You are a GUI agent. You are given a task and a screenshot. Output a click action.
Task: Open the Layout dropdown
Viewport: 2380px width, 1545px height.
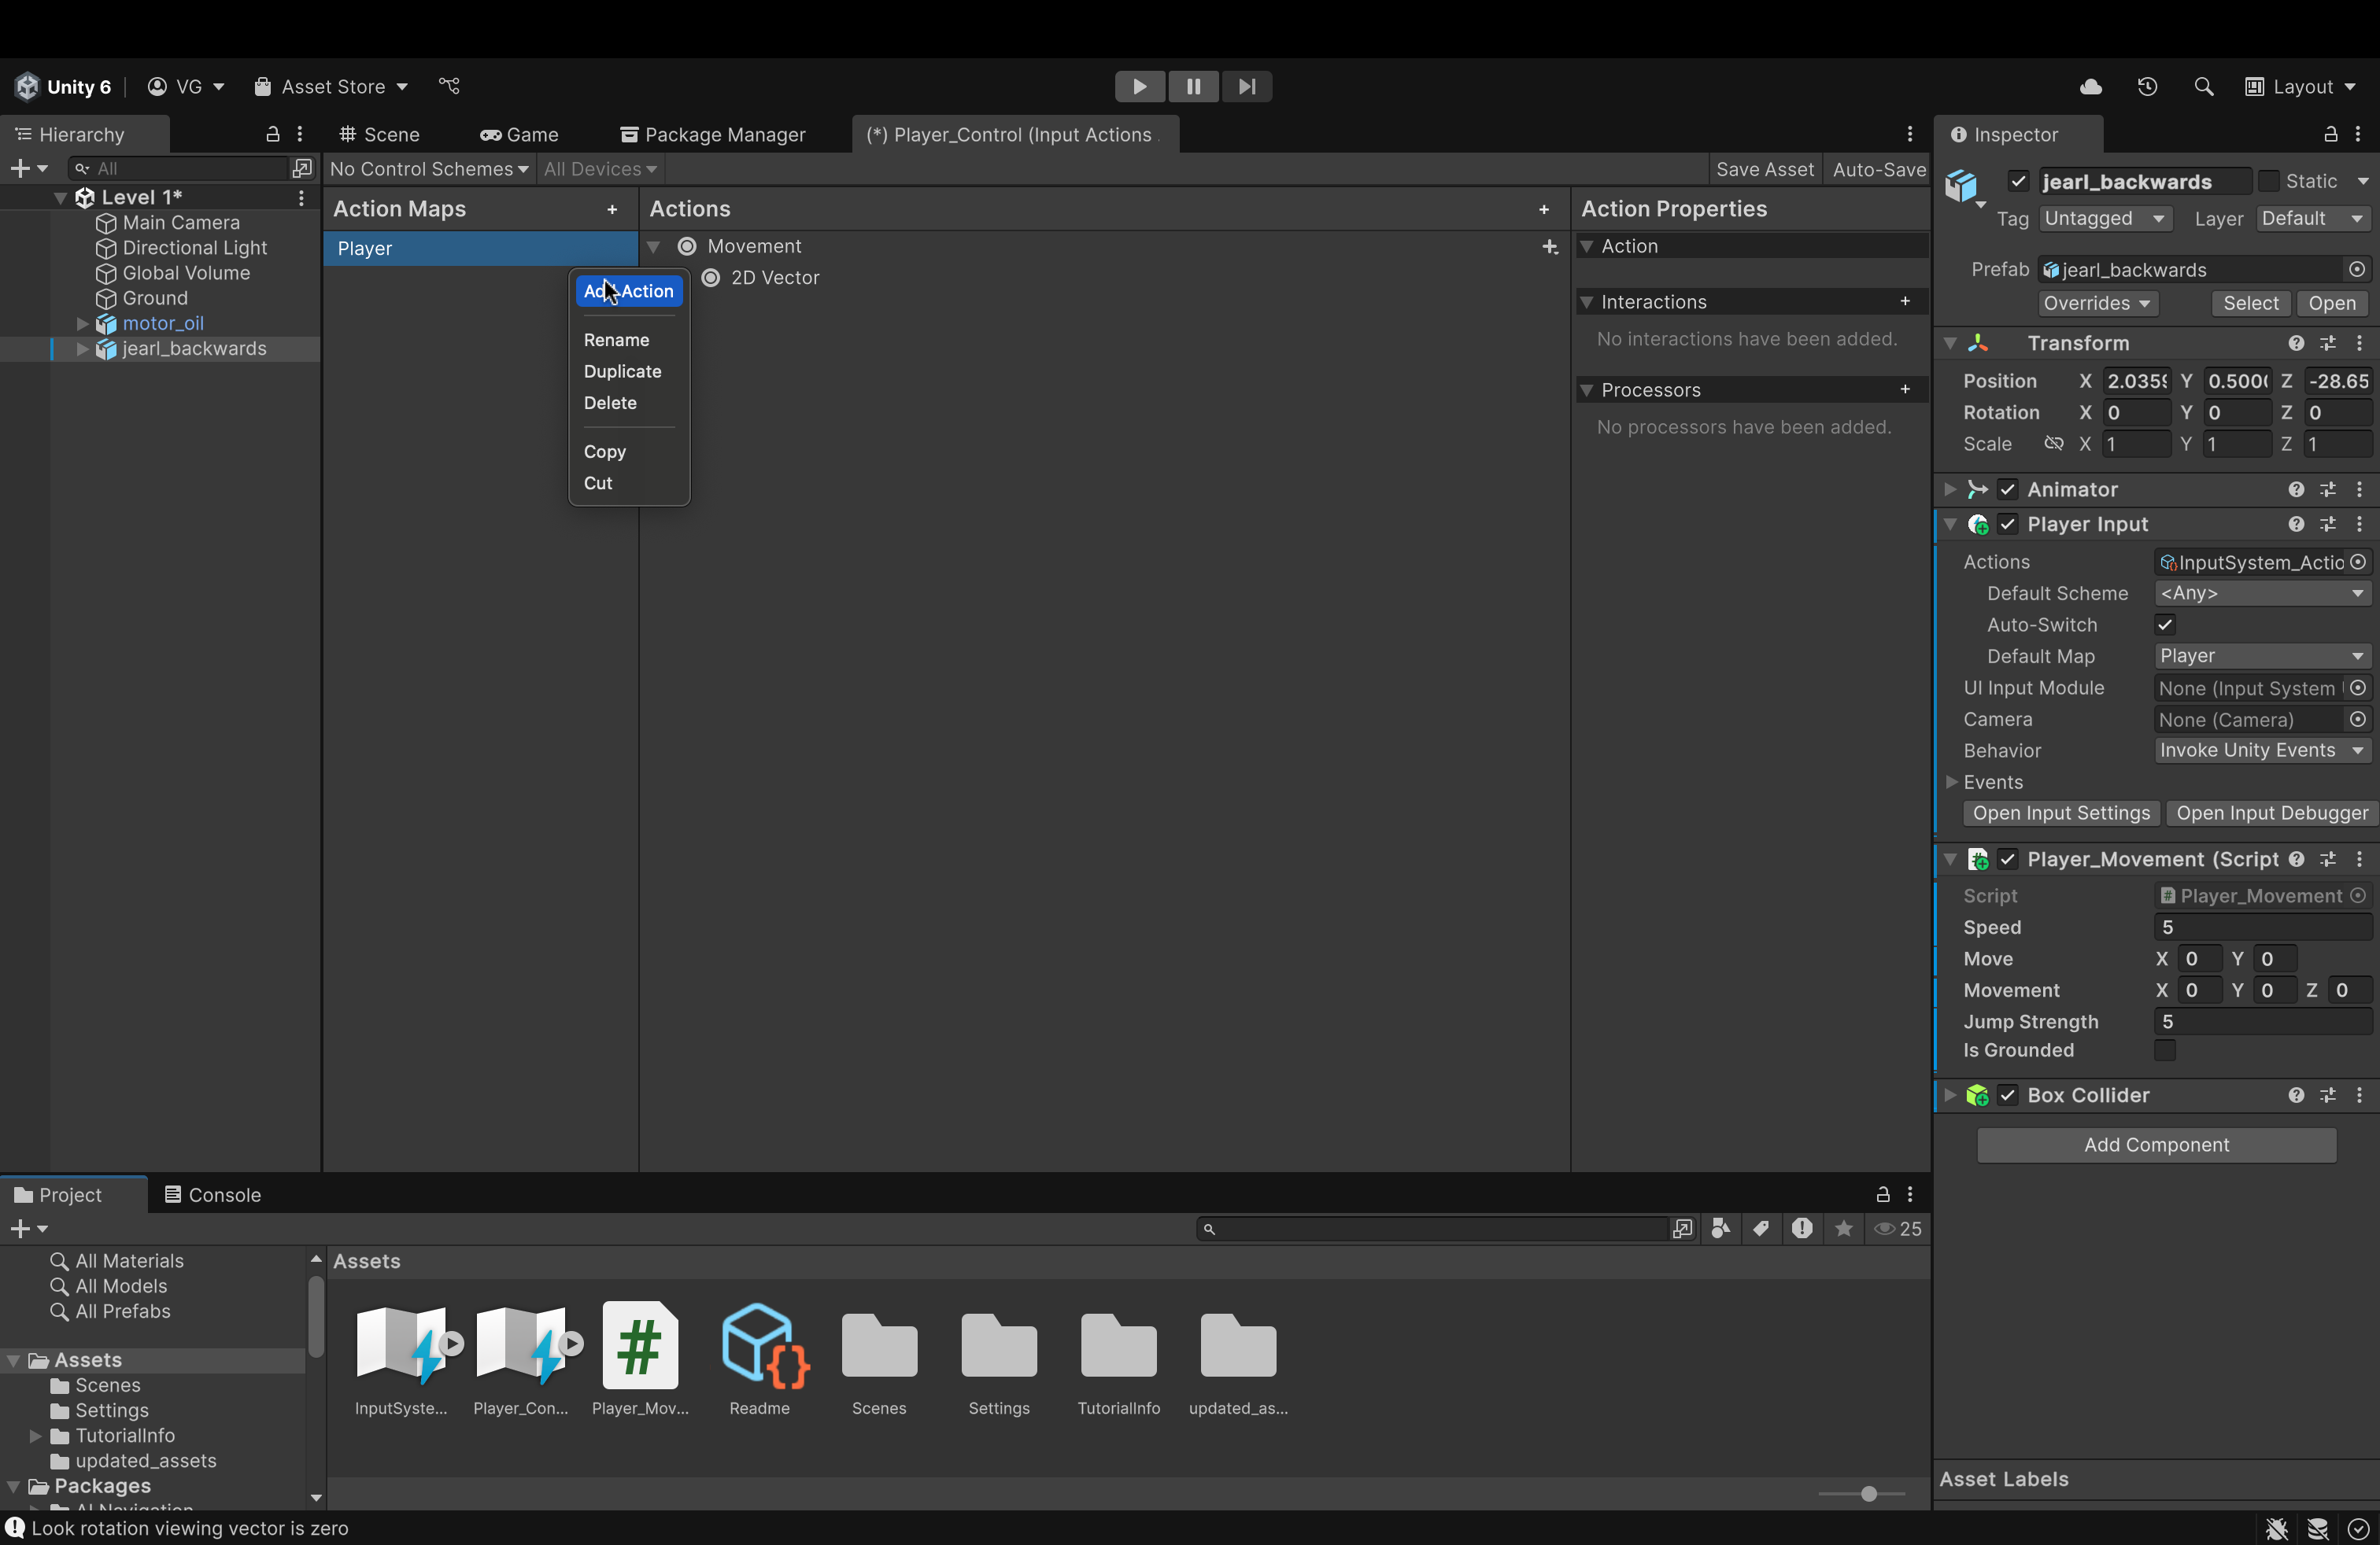click(x=2300, y=87)
